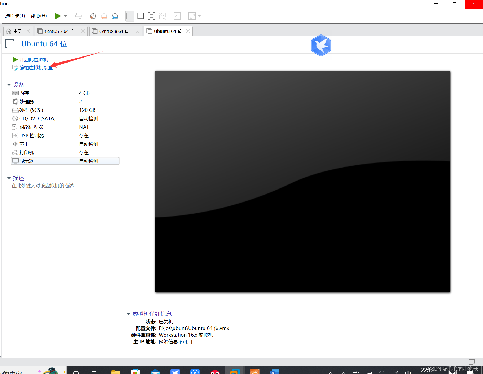Close the 主页 tab
This screenshot has height=374, width=483.
click(28, 31)
